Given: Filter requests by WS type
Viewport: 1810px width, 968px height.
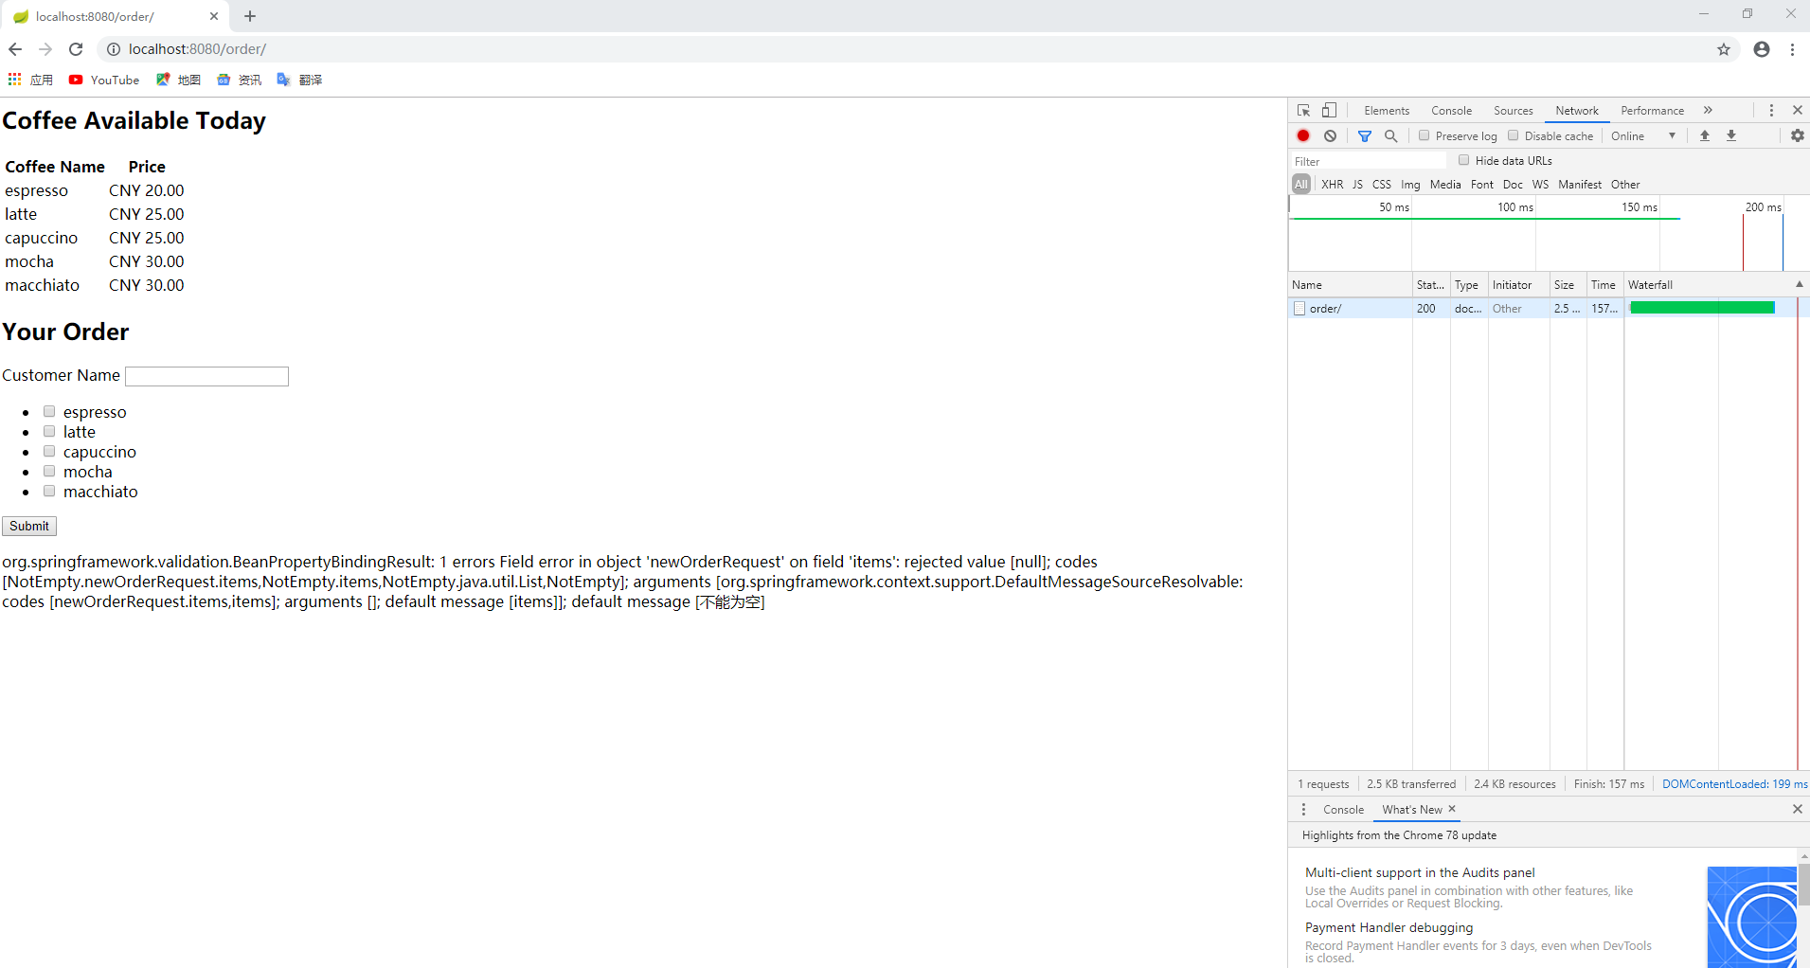Looking at the screenshot, I should point(1540,185).
